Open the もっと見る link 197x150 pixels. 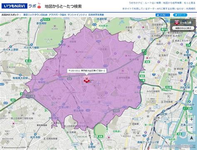click(x=190, y=3)
